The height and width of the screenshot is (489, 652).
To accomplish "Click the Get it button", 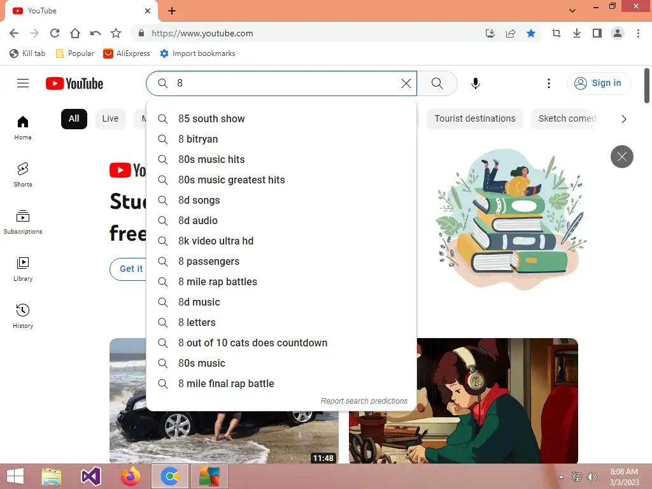I will click(x=128, y=269).
